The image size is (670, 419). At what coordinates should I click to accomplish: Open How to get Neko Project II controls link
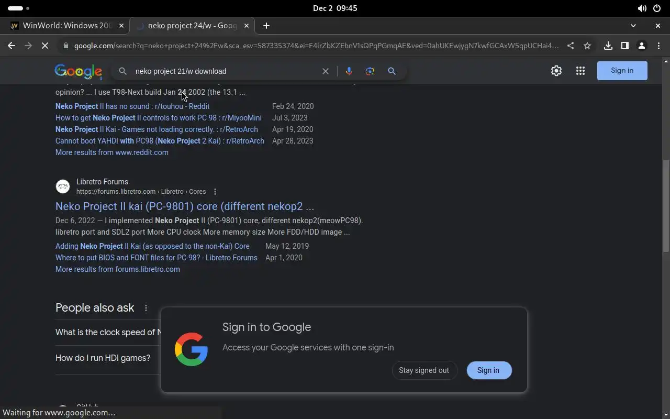(159, 118)
